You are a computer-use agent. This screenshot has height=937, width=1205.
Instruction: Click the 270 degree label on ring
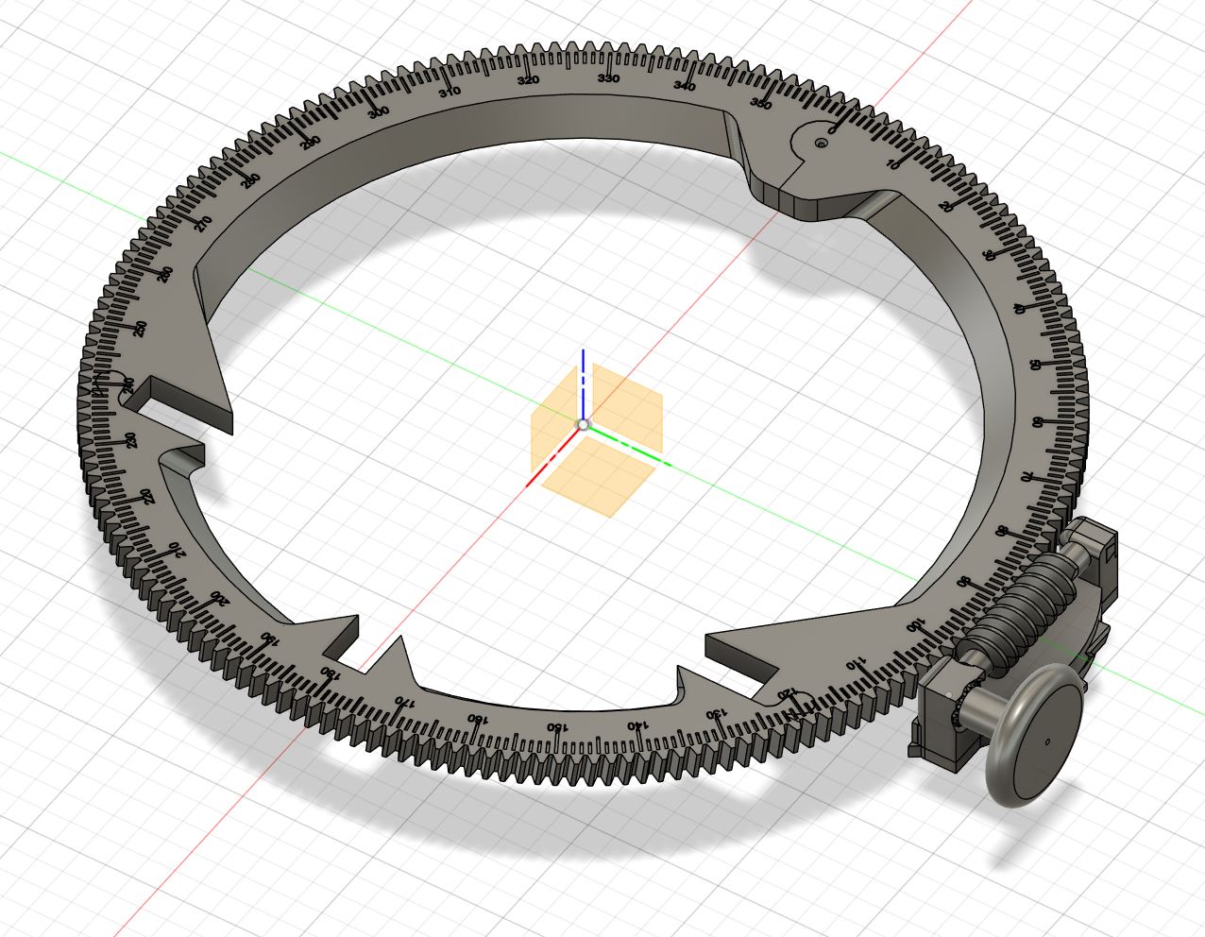pos(204,224)
